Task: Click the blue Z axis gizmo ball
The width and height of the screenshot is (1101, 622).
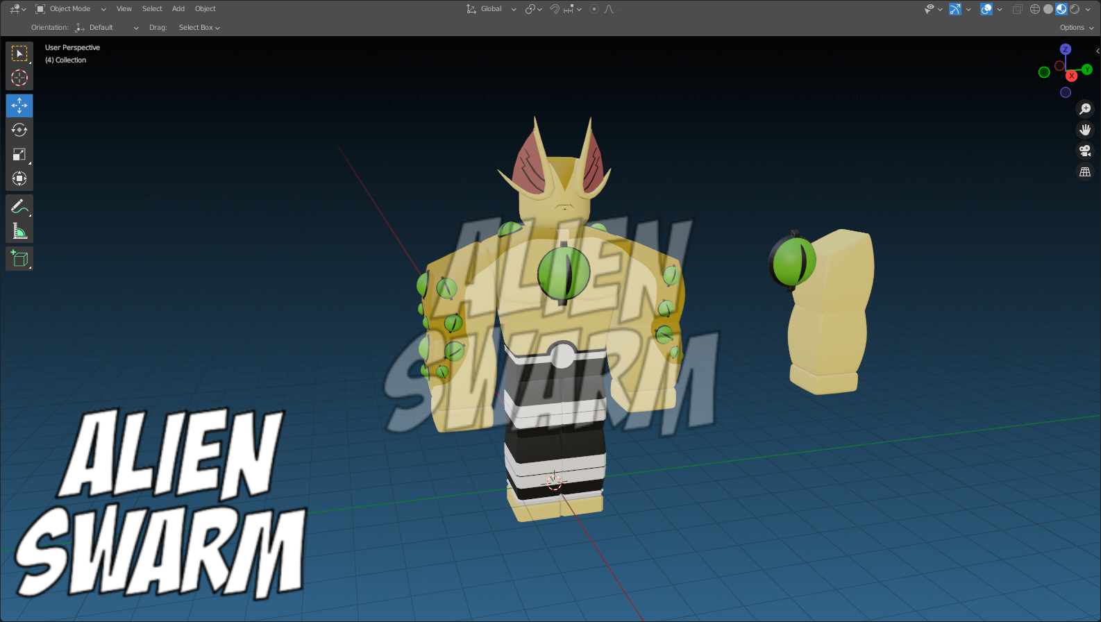Action: (x=1066, y=49)
